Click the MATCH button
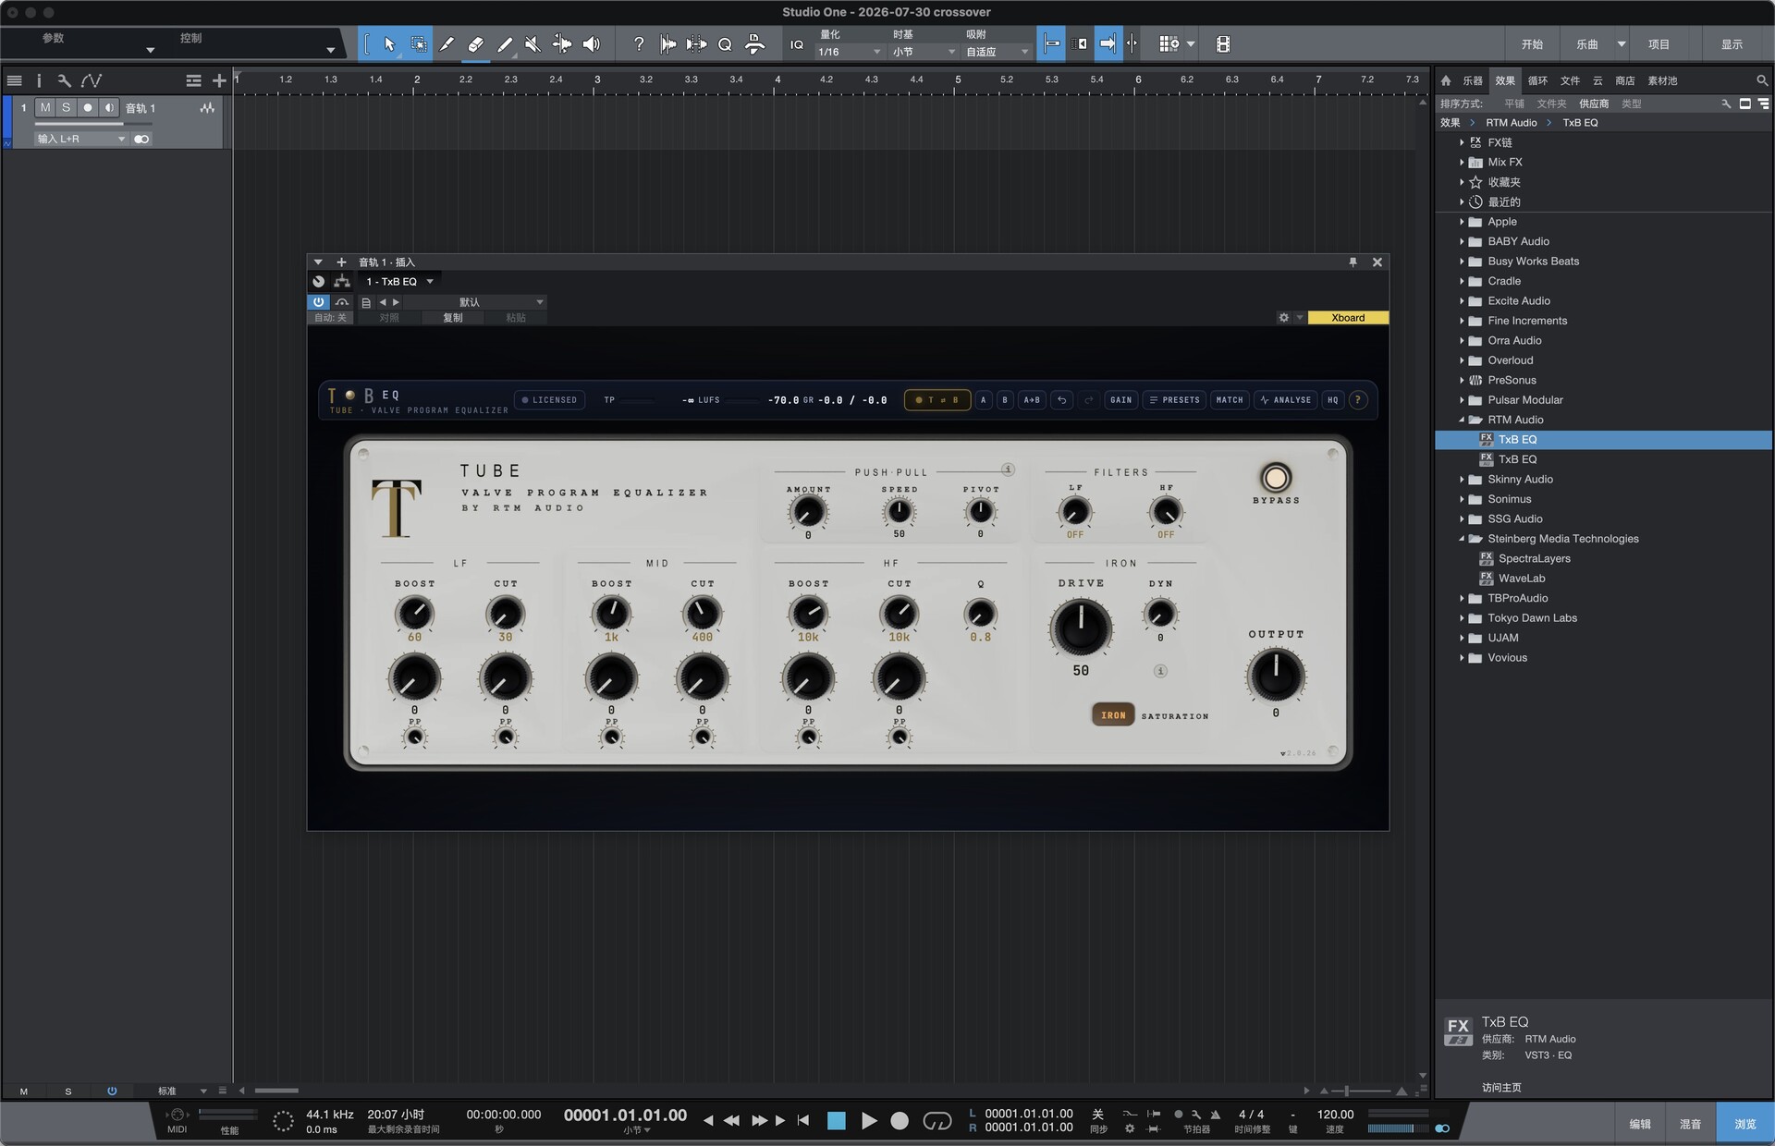 click(x=1230, y=400)
